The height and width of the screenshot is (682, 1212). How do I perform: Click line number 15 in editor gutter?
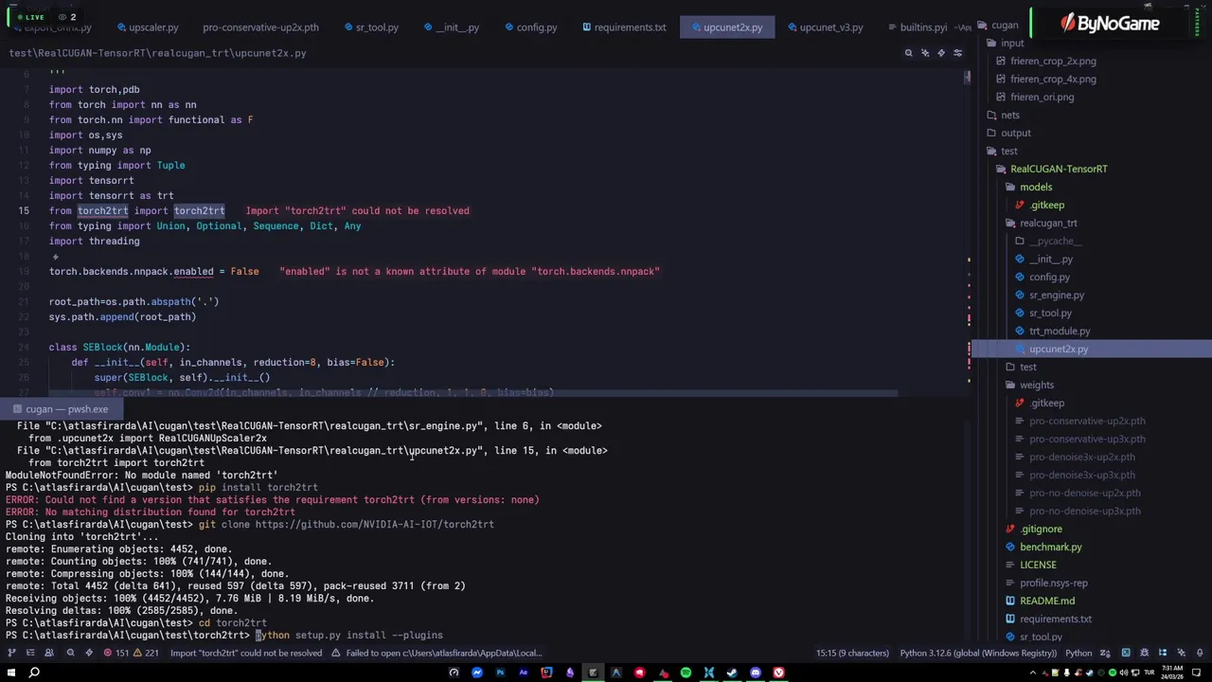(x=24, y=210)
